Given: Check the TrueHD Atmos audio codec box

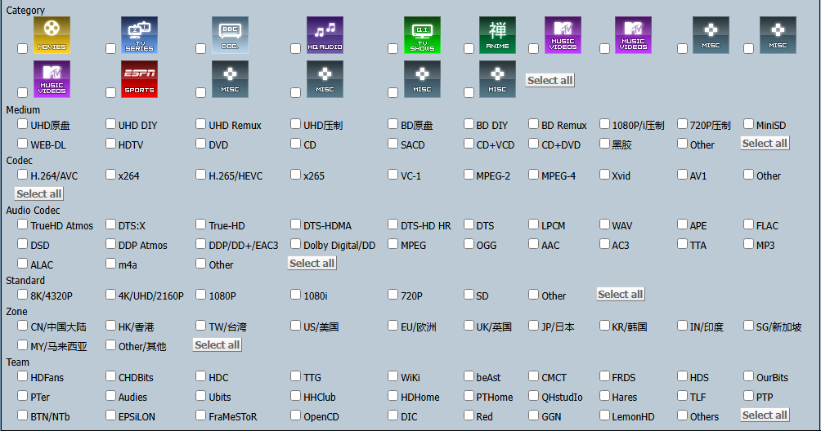Looking at the screenshot, I should 23,225.
